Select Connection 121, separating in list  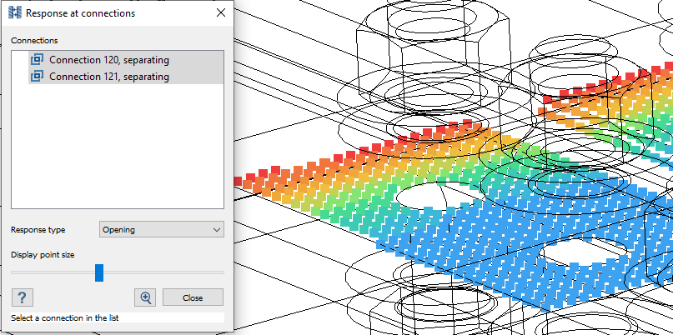point(108,77)
